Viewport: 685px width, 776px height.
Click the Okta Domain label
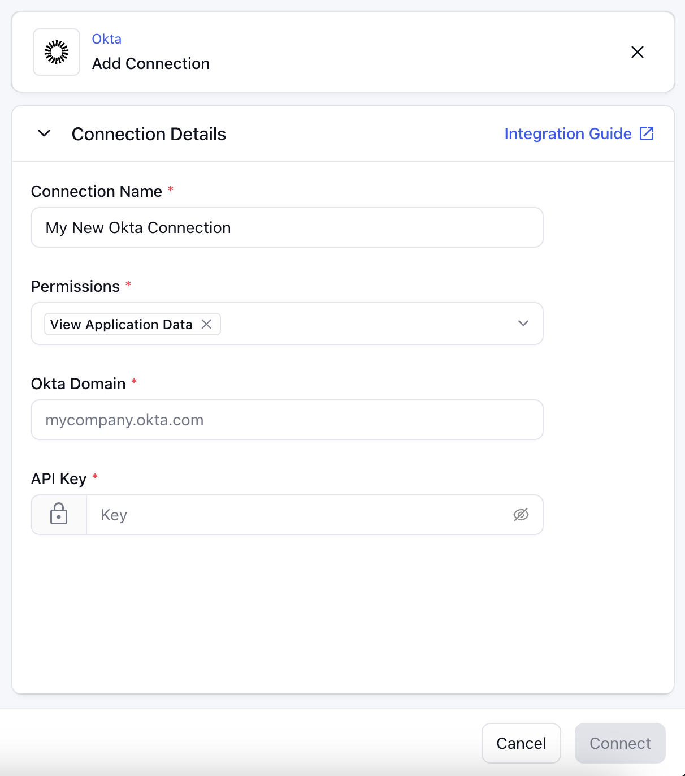[78, 384]
